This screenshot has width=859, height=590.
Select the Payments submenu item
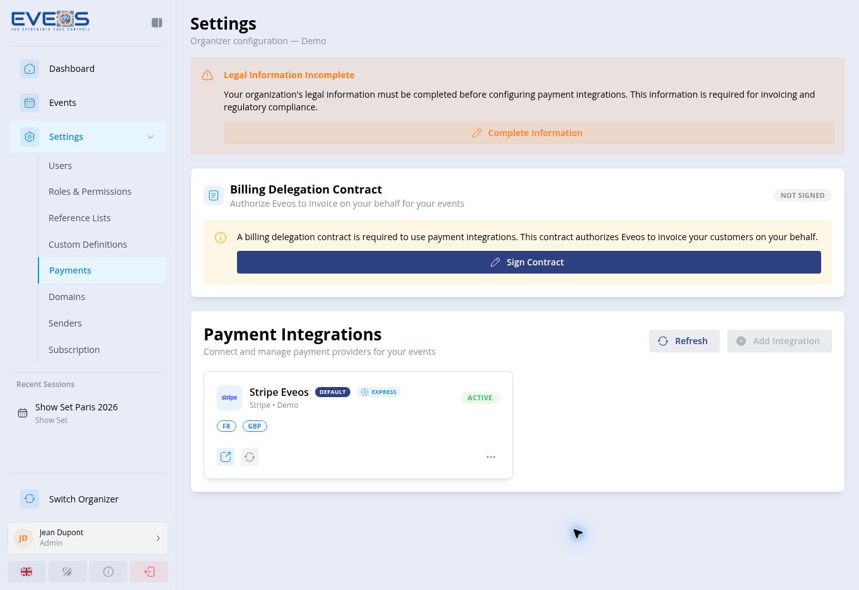point(102,270)
